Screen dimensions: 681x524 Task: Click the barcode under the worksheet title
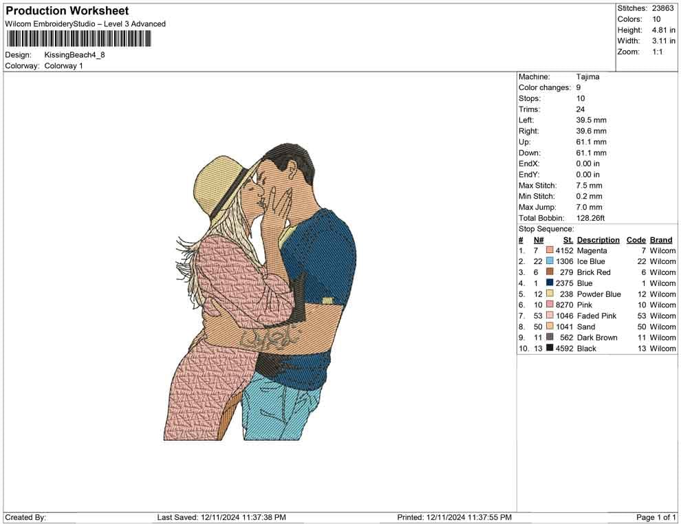[78, 39]
